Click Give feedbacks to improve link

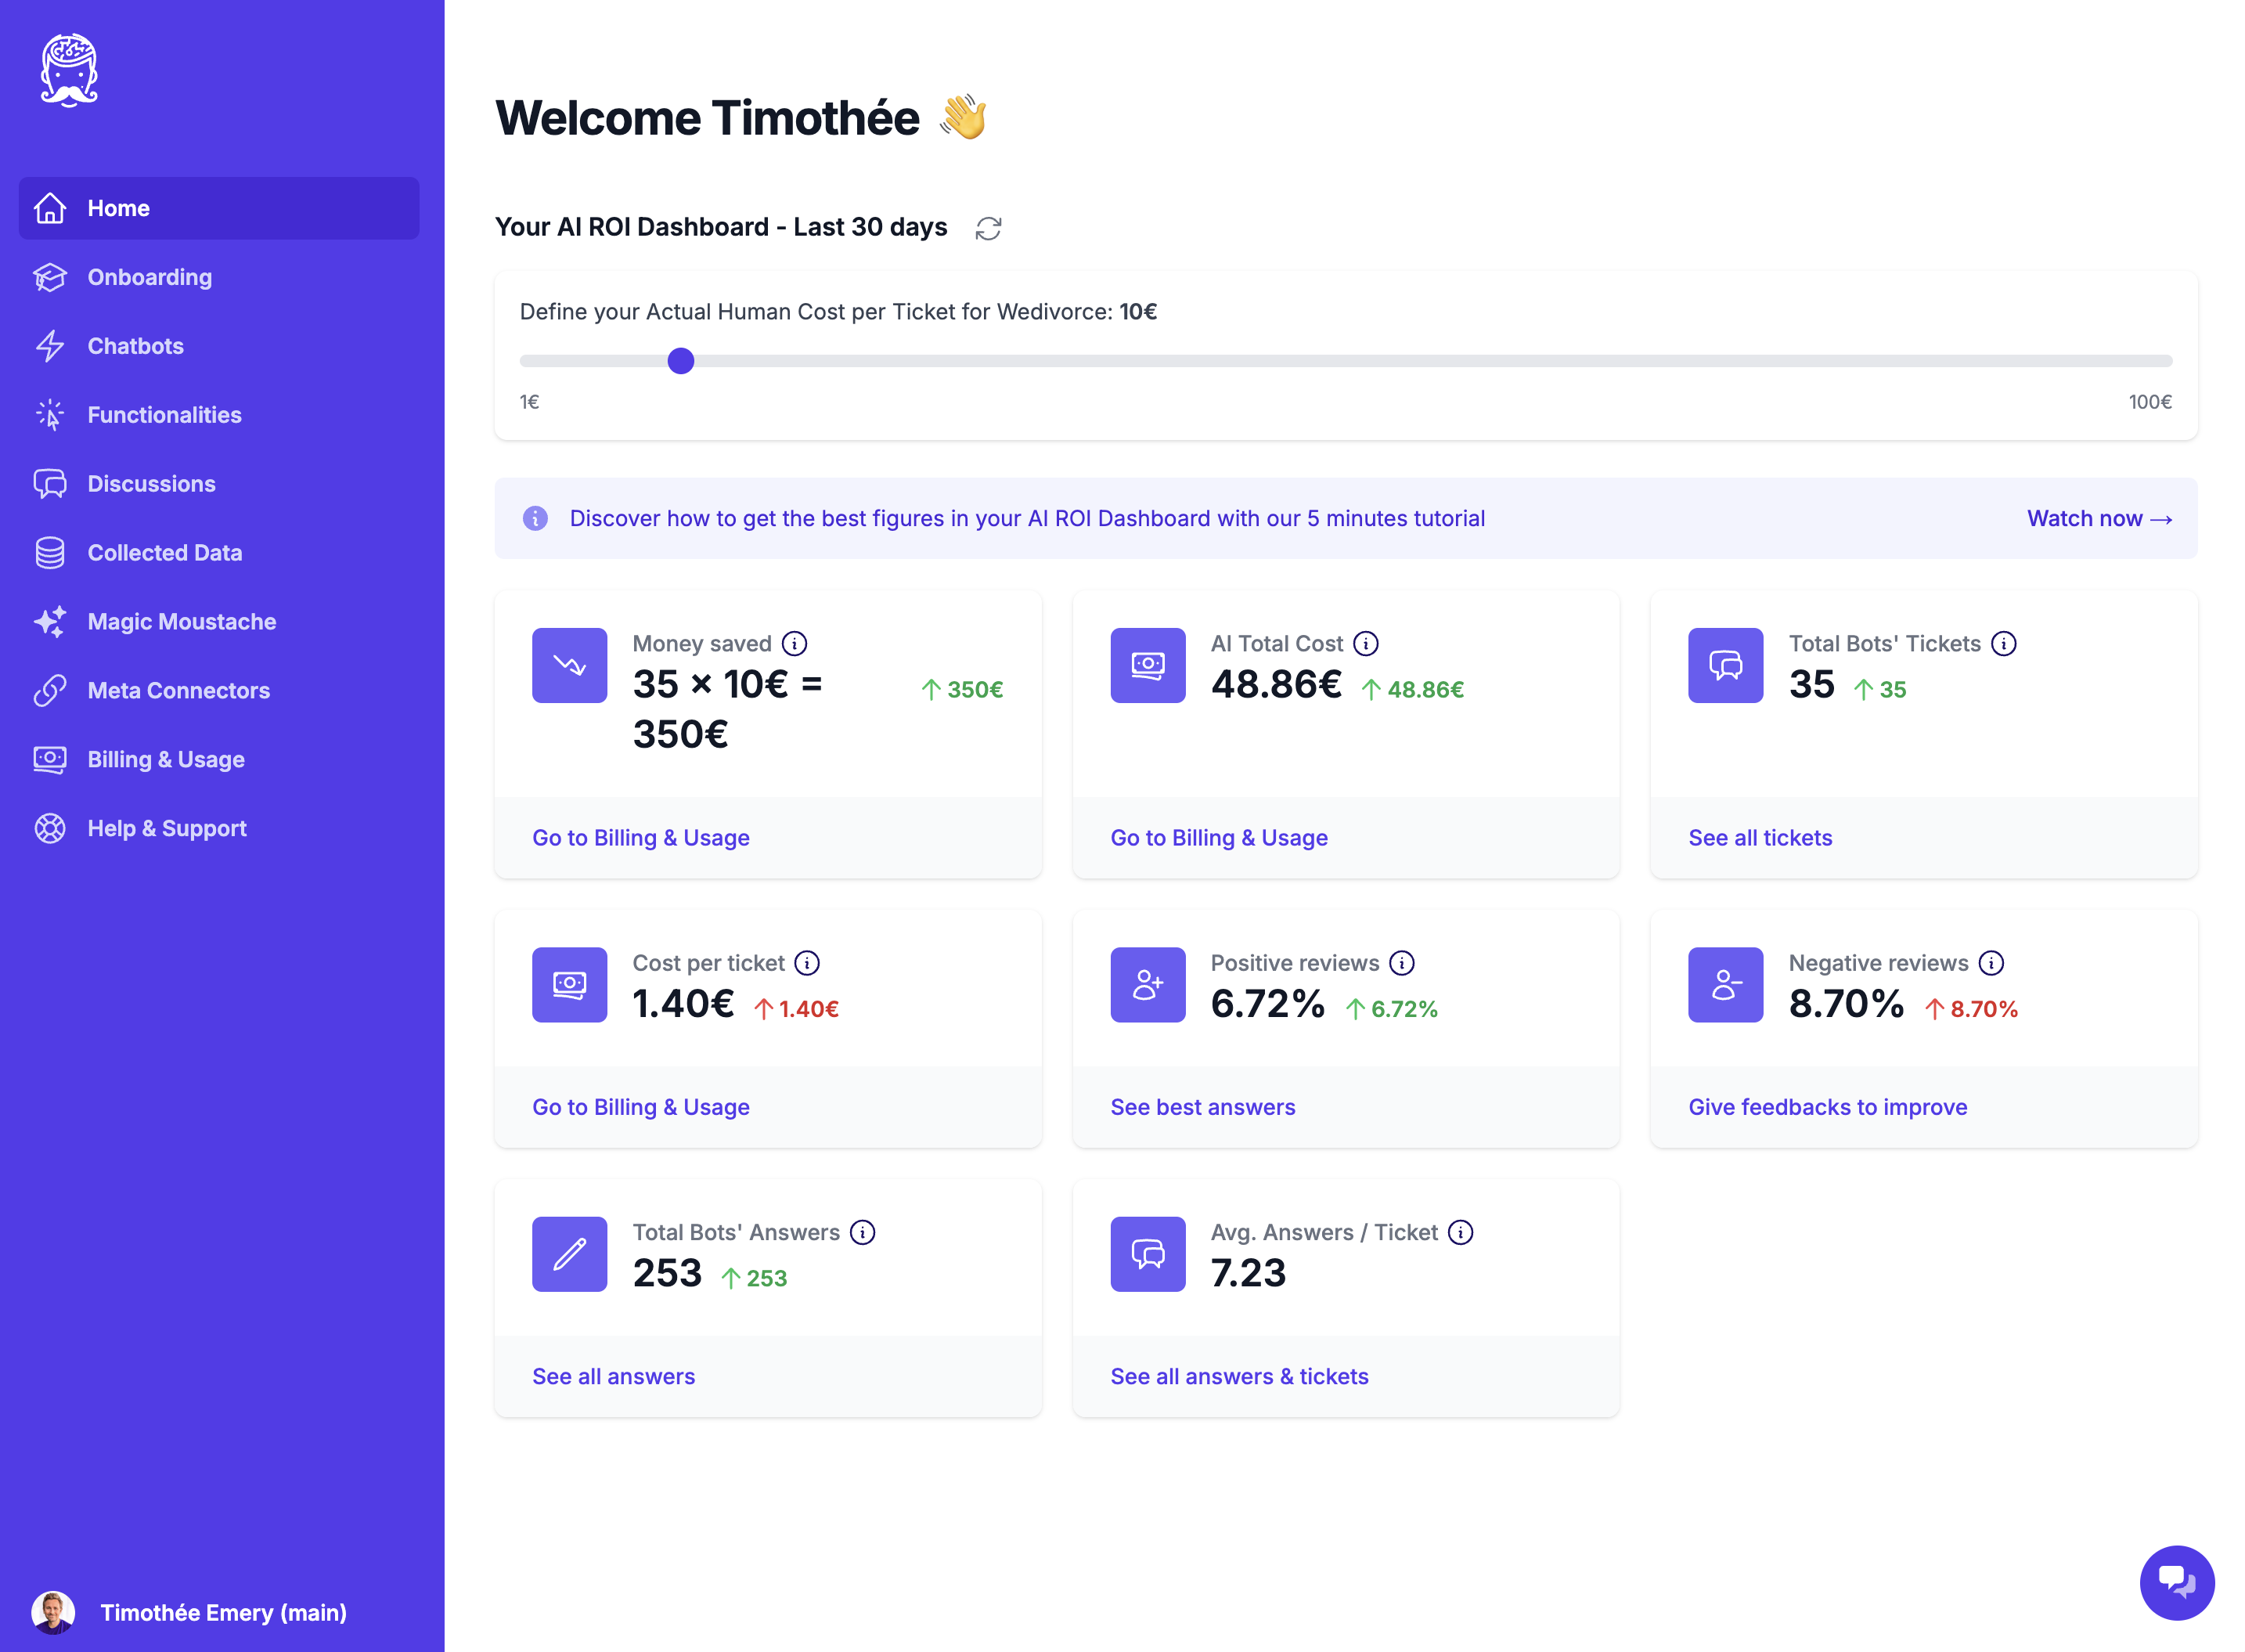click(1829, 1106)
